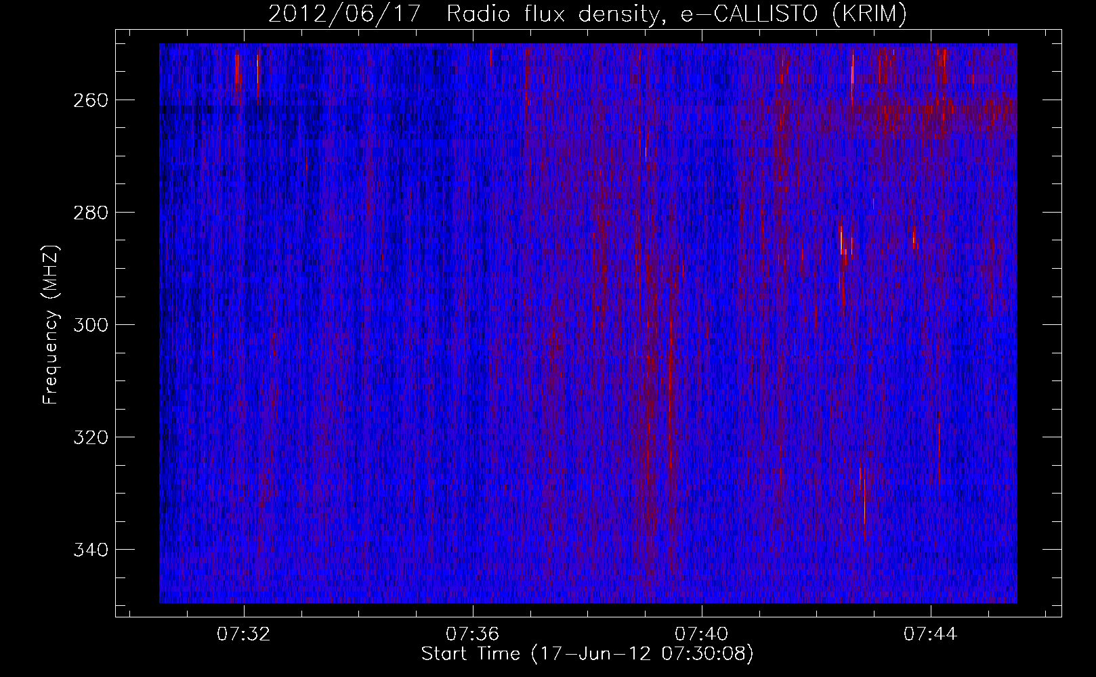1096x677 pixels.
Task: Click the 260 frequency tick label
Action: point(89,100)
